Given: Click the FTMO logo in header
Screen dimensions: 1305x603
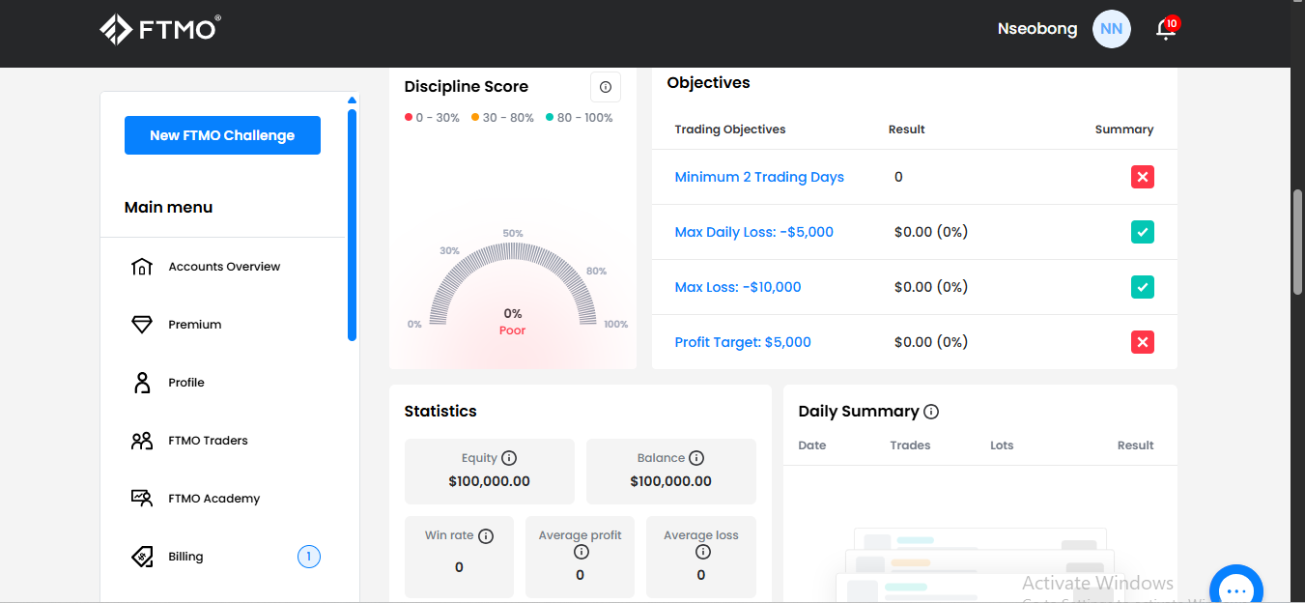Looking at the screenshot, I should [x=160, y=29].
